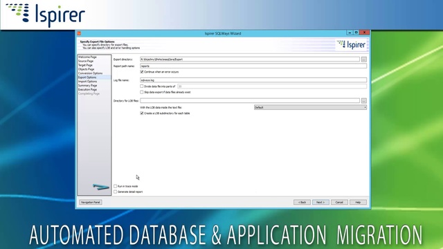The image size is (443, 249).
Task: Click the SQLWays Wizard title bar icon
Action: 79,33
